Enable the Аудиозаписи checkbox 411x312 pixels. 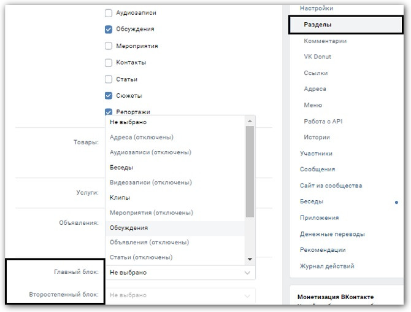(109, 13)
